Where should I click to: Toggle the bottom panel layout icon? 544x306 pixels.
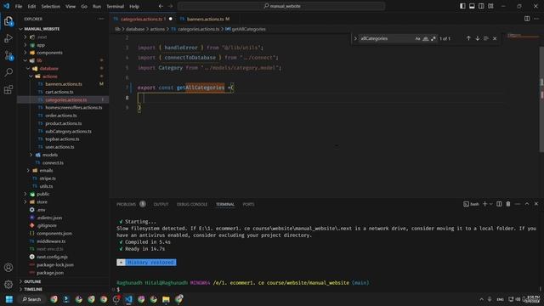click(x=472, y=6)
